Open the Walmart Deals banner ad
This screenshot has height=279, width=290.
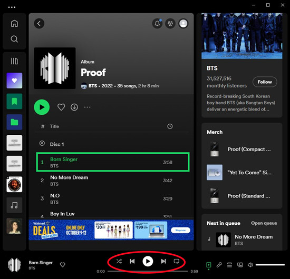pyautogui.click(x=111, y=230)
